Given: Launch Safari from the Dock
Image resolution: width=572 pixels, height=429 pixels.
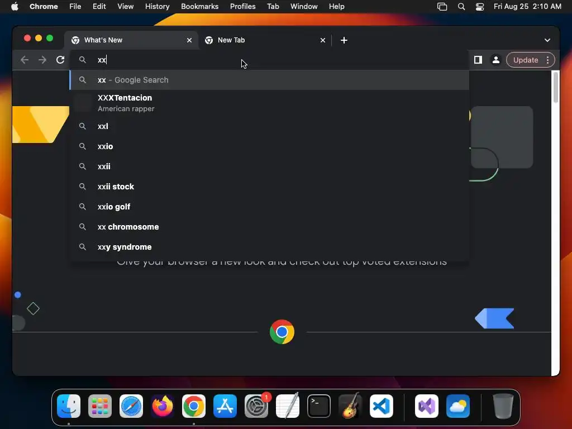Looking at the screenshot, I should pyautogui.click(x=131, y=406).
